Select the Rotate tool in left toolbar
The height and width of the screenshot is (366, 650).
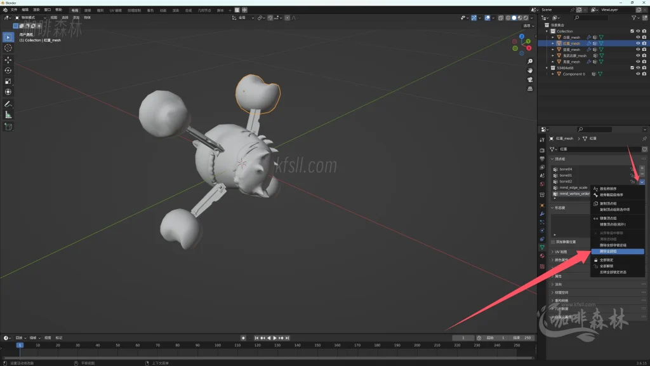[x=8, y=71]
